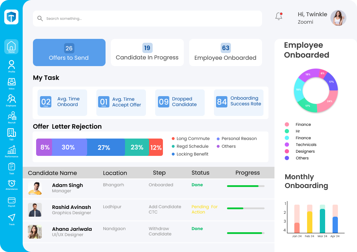The width and height of the screenshot is (357, 252).
Task: Click the Dropped Candidate task card
Action: pyautogui.click(x=180, y=102)
